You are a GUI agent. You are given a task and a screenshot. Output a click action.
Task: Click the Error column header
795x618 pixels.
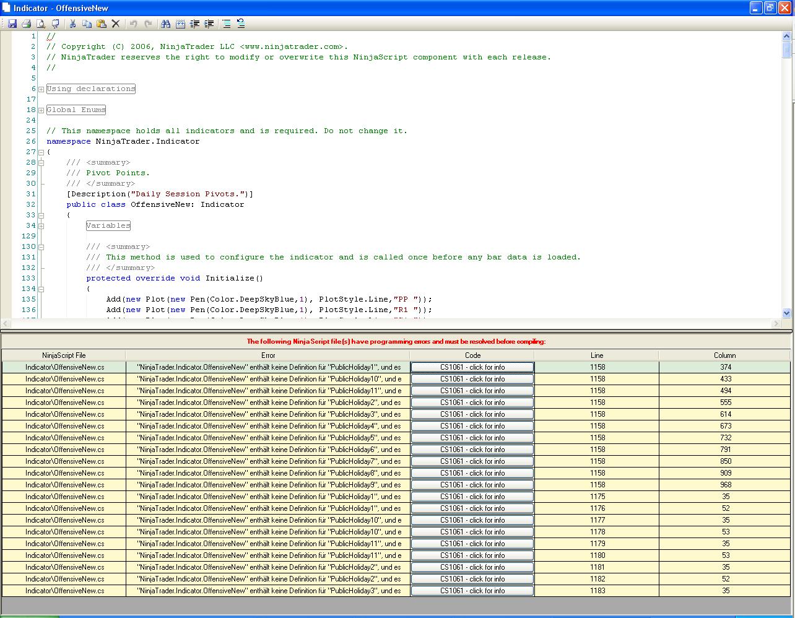pyautogui.click(x=267, y=355)
